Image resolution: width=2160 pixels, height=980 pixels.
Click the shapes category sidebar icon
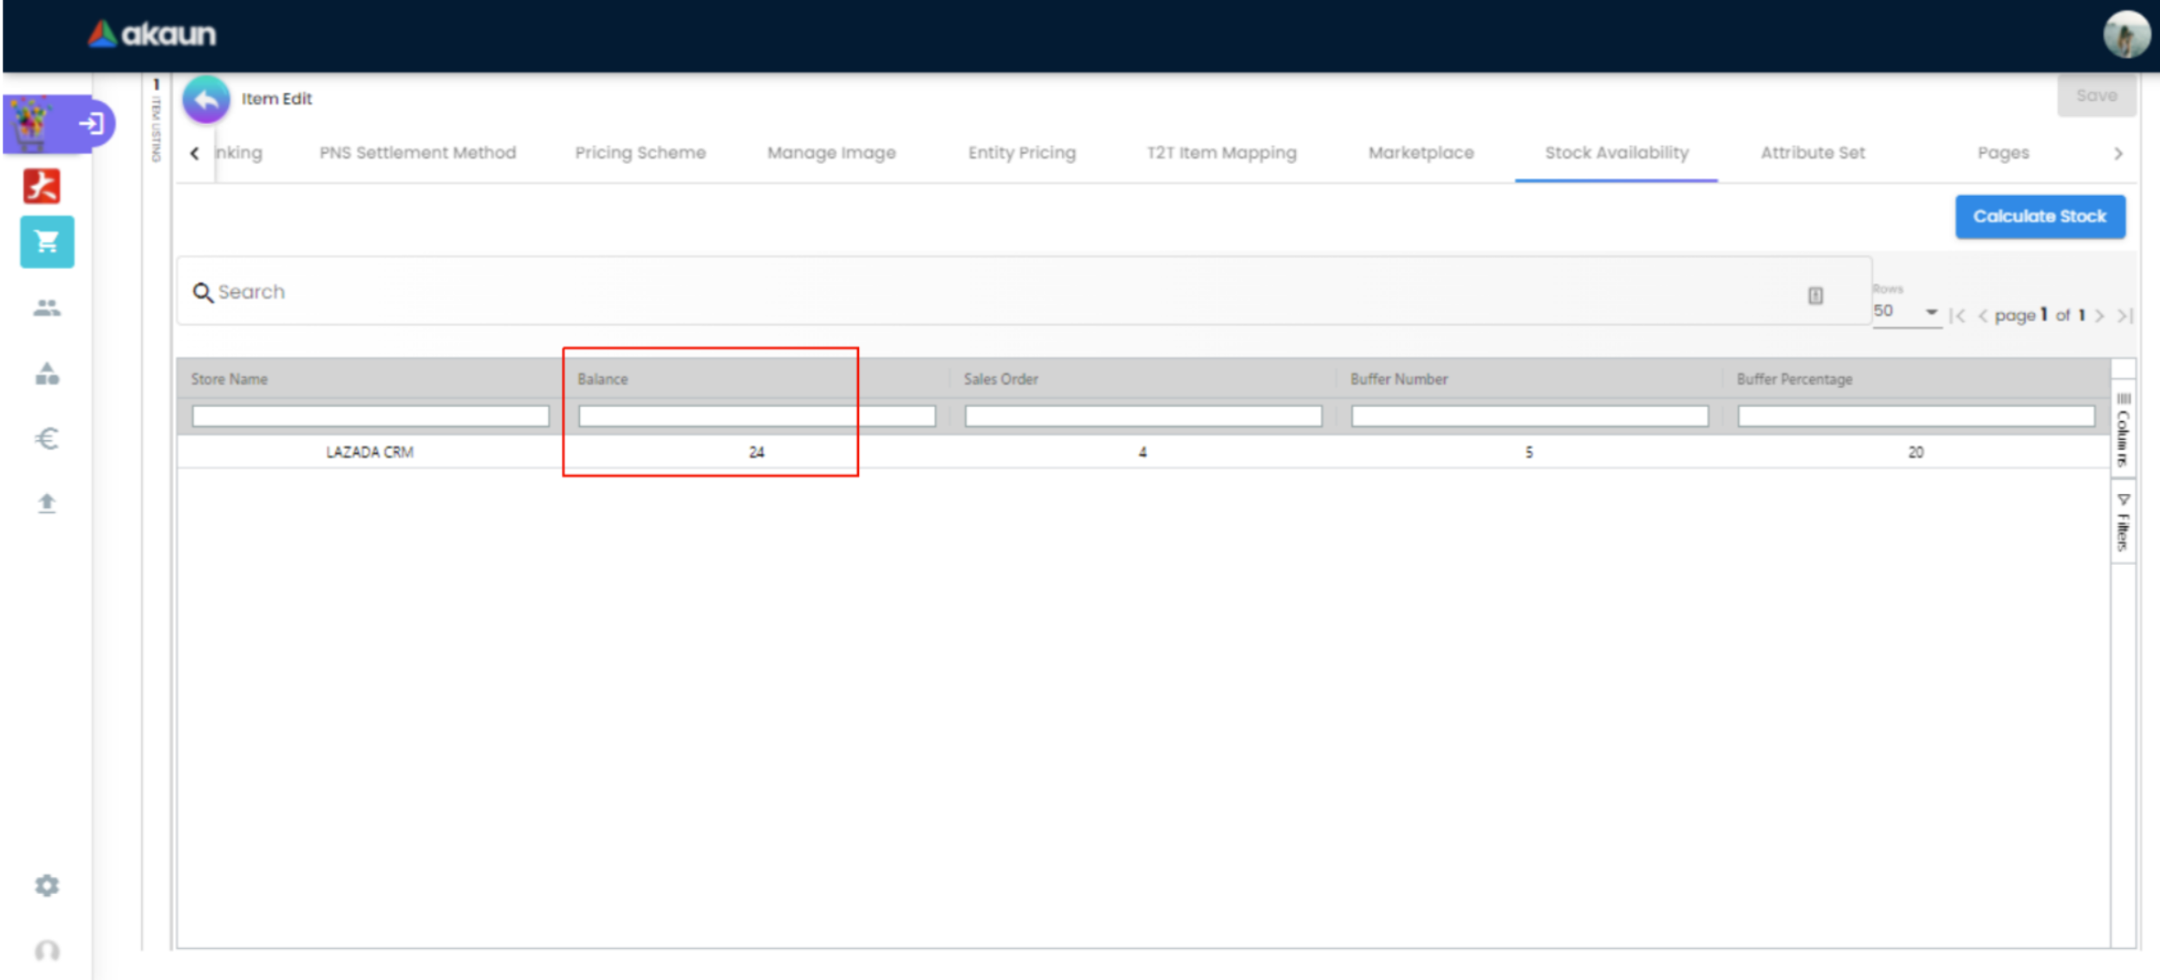click(47, 373)
